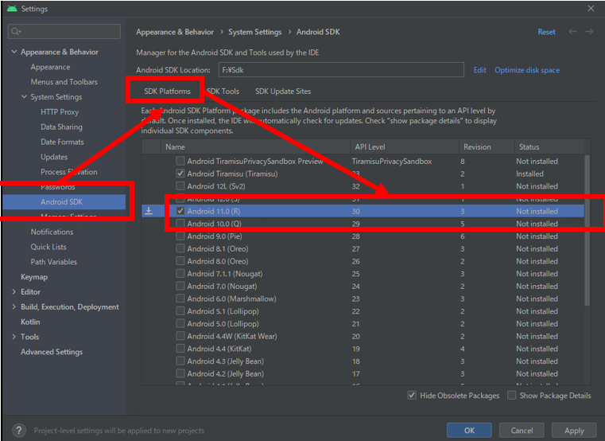Click the SDK list vertical scrollbar

click(588, 230)
